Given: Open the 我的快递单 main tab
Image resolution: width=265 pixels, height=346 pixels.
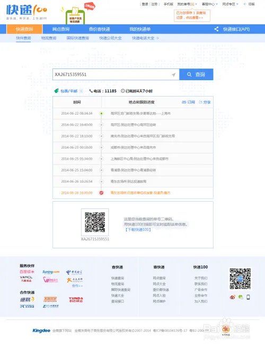Looking at the screenshot, I should point(140,29).
